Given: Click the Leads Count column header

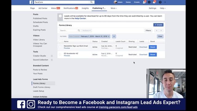Looking at the screenshot, I should click(120, 41).
